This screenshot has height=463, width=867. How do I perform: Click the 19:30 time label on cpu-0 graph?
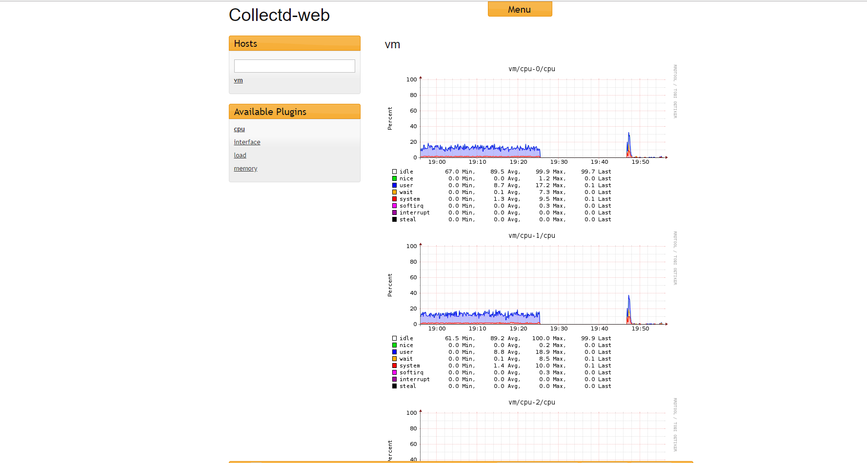[x=559, y=162]
